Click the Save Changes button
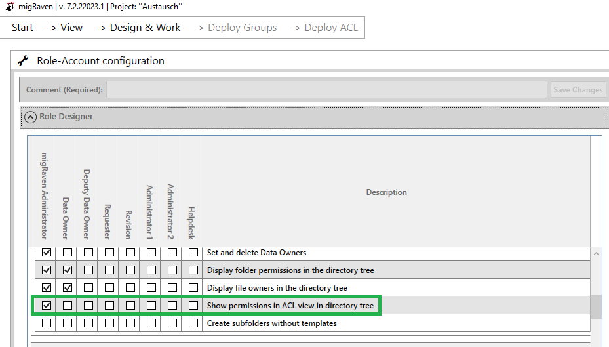609x347 pixels. [578, 90]
